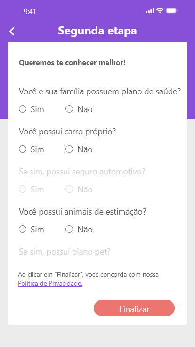195x347 pixels.
Task: Tap the Wi-Fi status icon
Action: coord(160,11)
